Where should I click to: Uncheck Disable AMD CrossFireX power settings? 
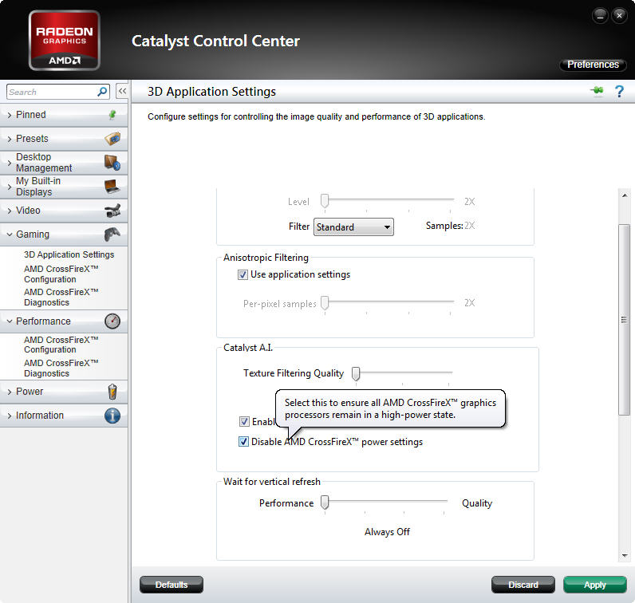point(243,442)
